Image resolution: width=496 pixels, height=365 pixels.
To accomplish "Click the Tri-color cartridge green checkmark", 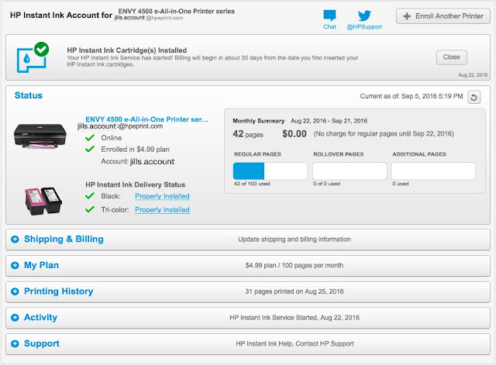I will [x=90, y=209].
